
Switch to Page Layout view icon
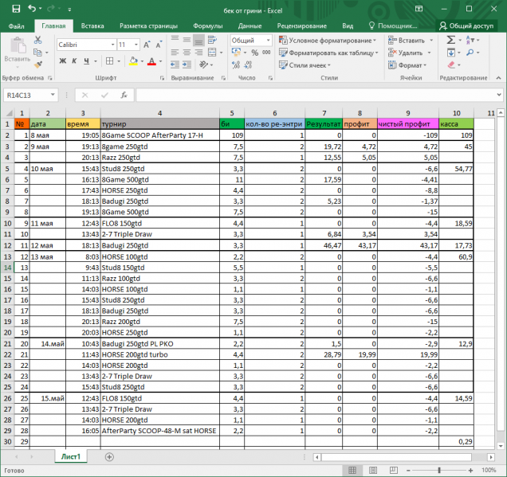[373, 470]
